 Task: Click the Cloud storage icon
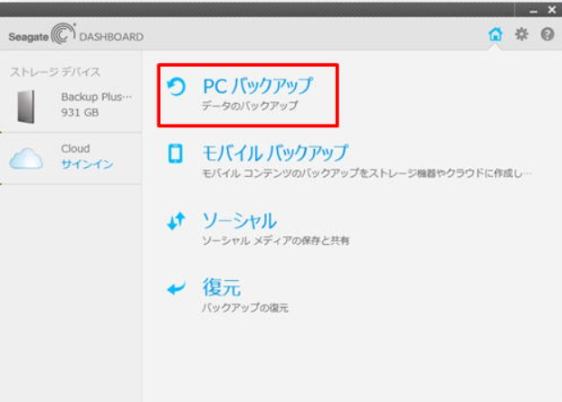pos(26,158)
